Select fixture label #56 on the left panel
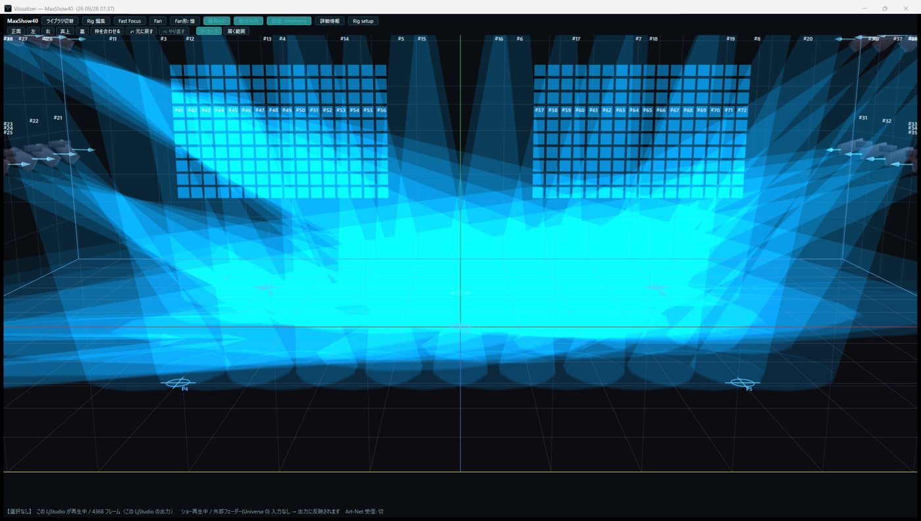This screenshot has width=921, height=521. (382, 111)
